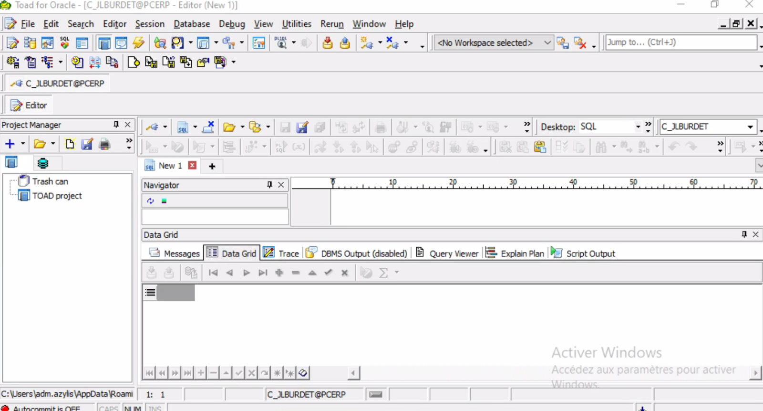Click the end connection icon in editor toolbar
Image resolution: width=763 pixels, height=411 pixels.
click(x=208, y=127)
